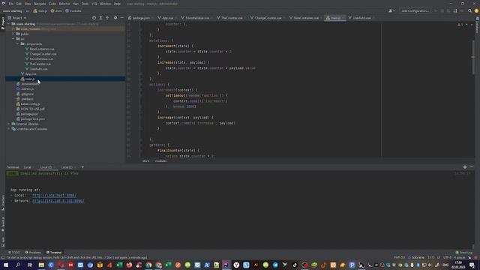Switch to package.json editor tab
This screenshot has width=480, height=270.
(139, 18)
